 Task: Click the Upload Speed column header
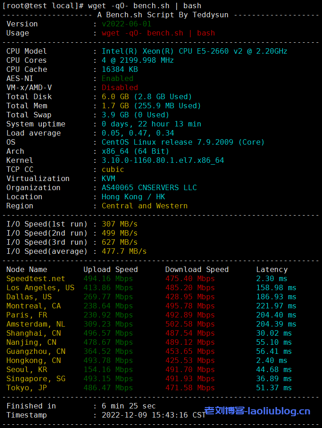[111, 270]
